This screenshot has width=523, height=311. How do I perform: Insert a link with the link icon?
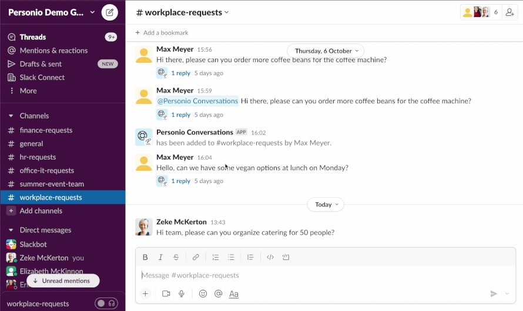(x=196, y=257)
